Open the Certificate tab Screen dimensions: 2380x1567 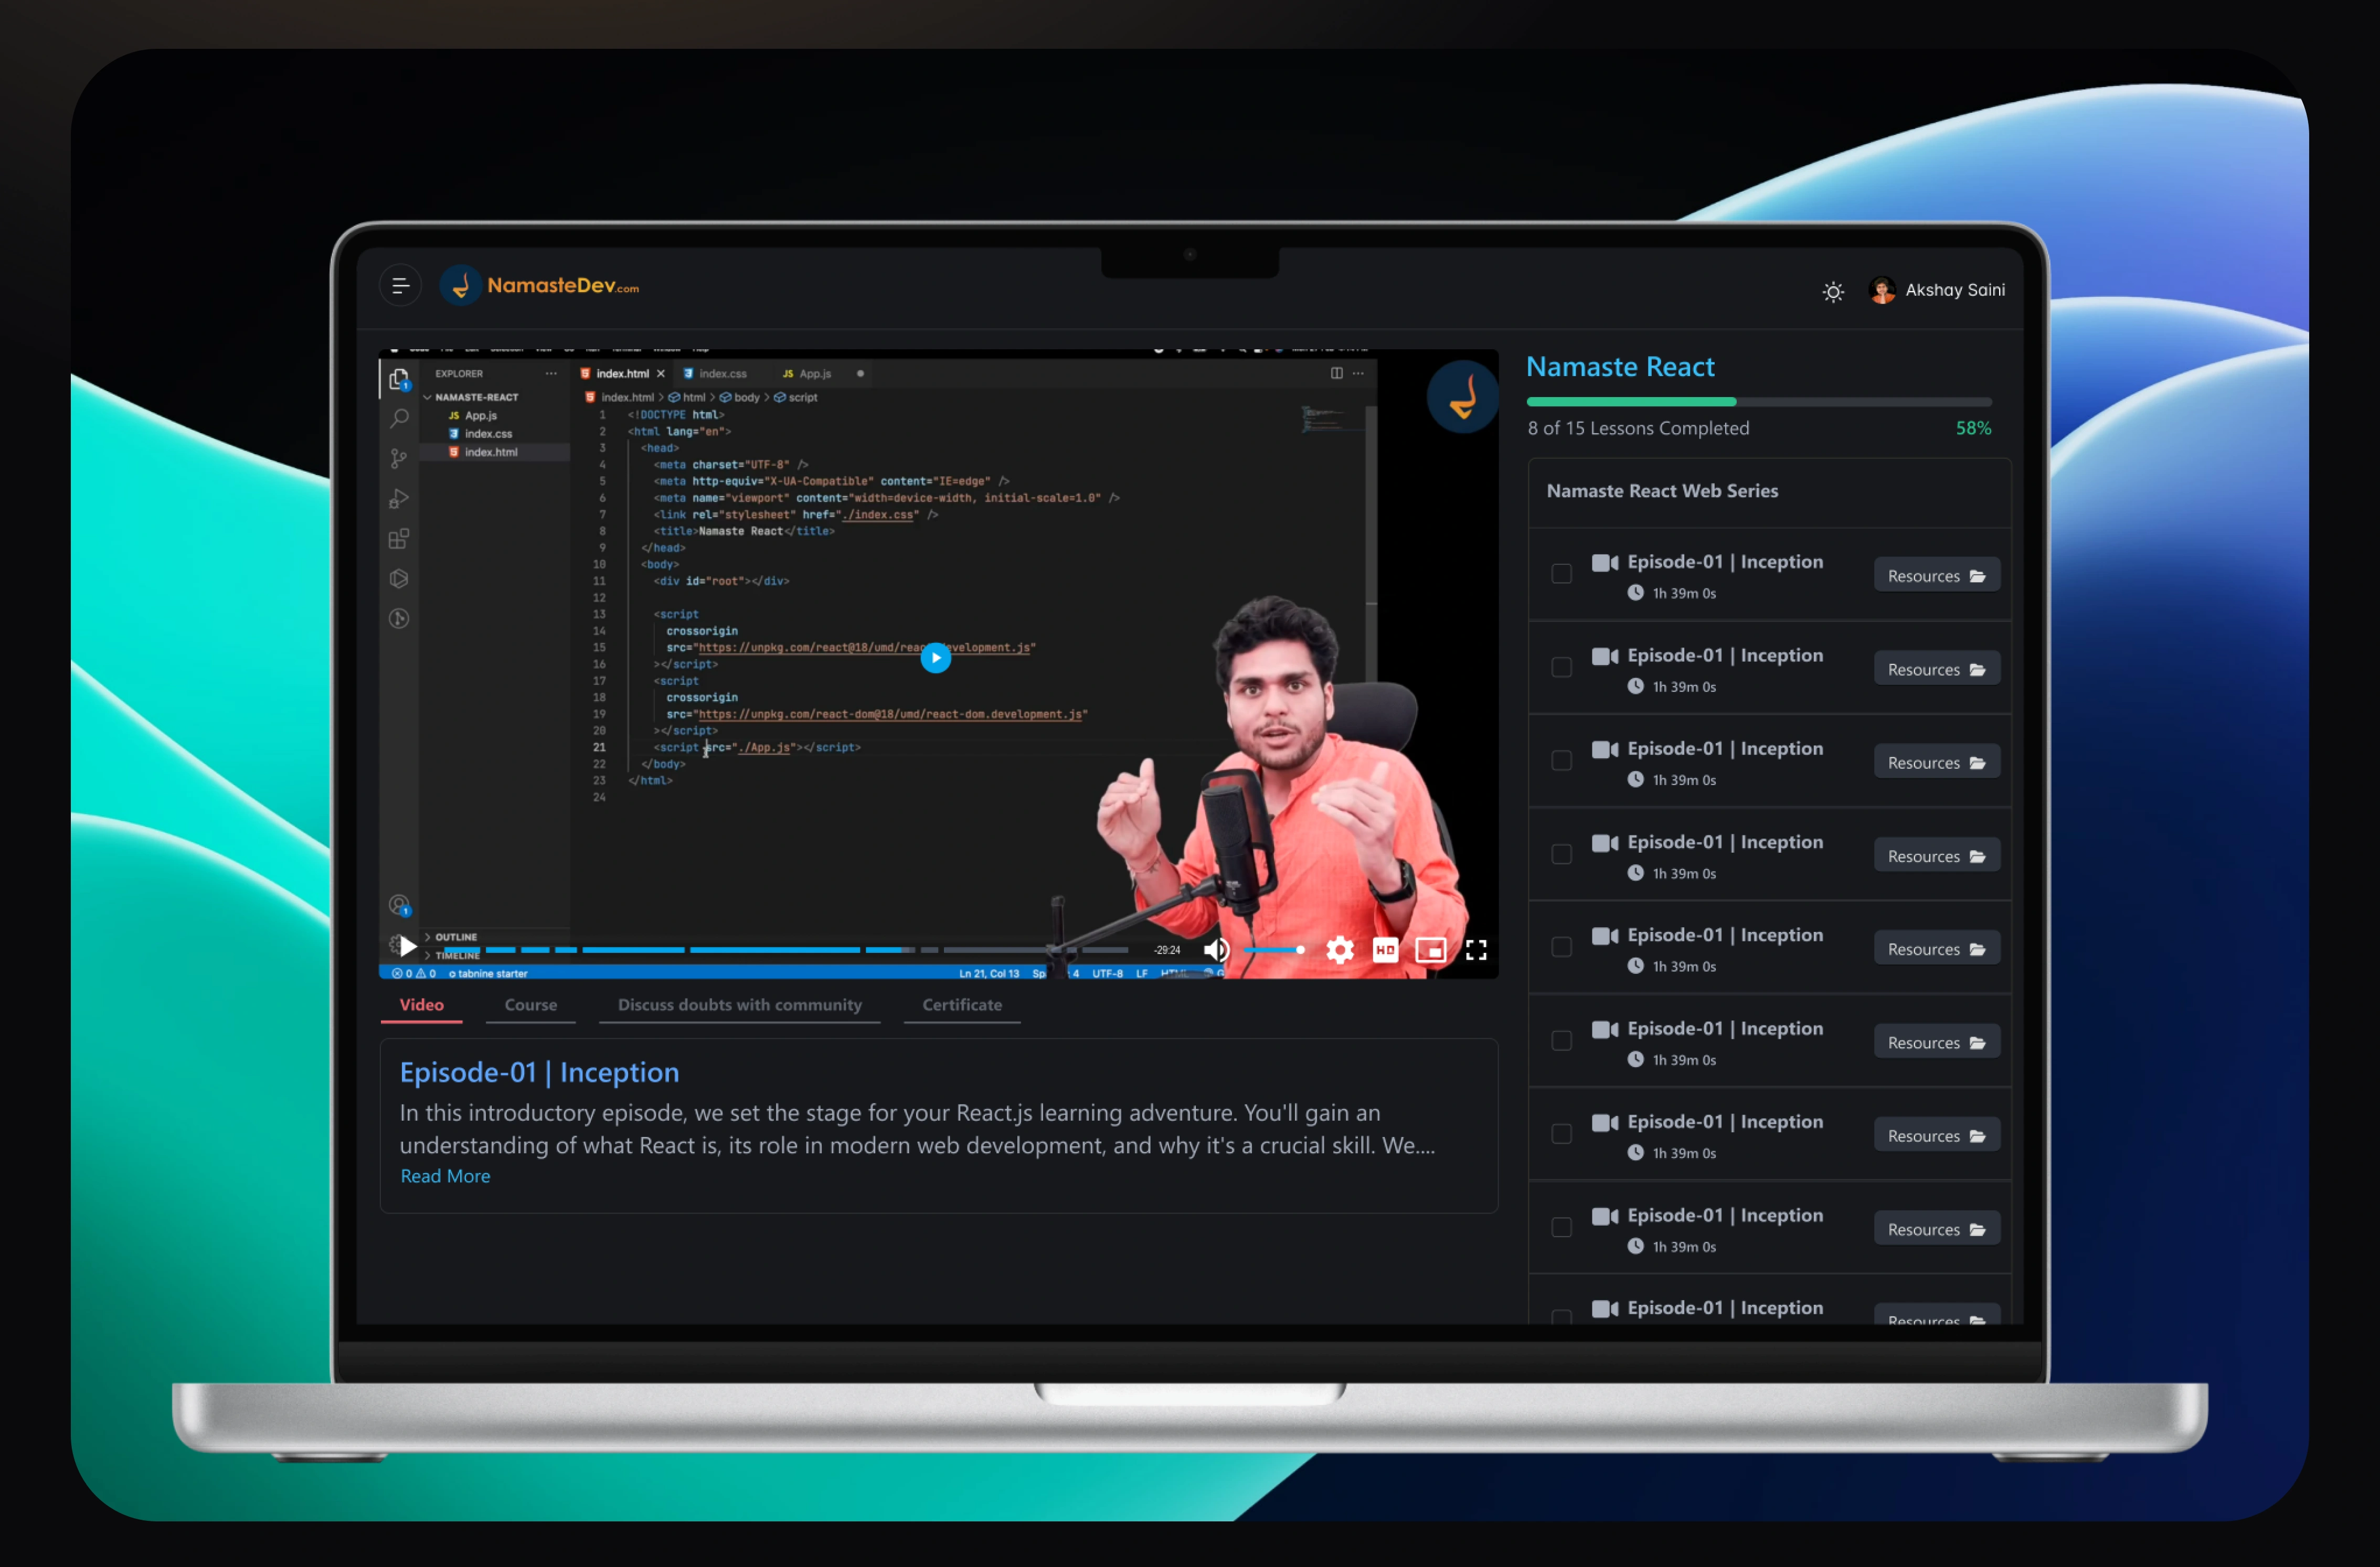(x=961, y=1004)
